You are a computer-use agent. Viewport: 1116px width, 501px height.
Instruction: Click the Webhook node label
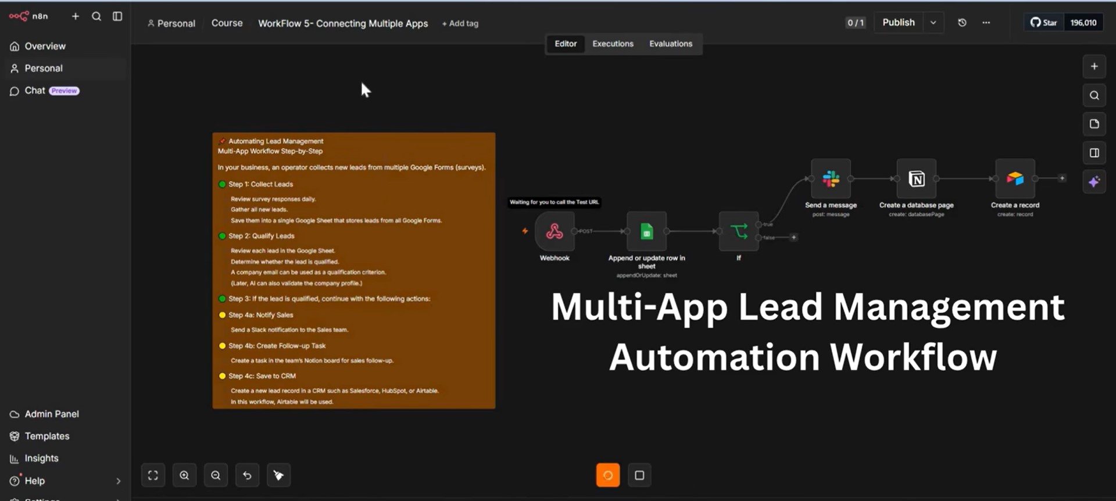pyautogui.click(x=555, y=258)
